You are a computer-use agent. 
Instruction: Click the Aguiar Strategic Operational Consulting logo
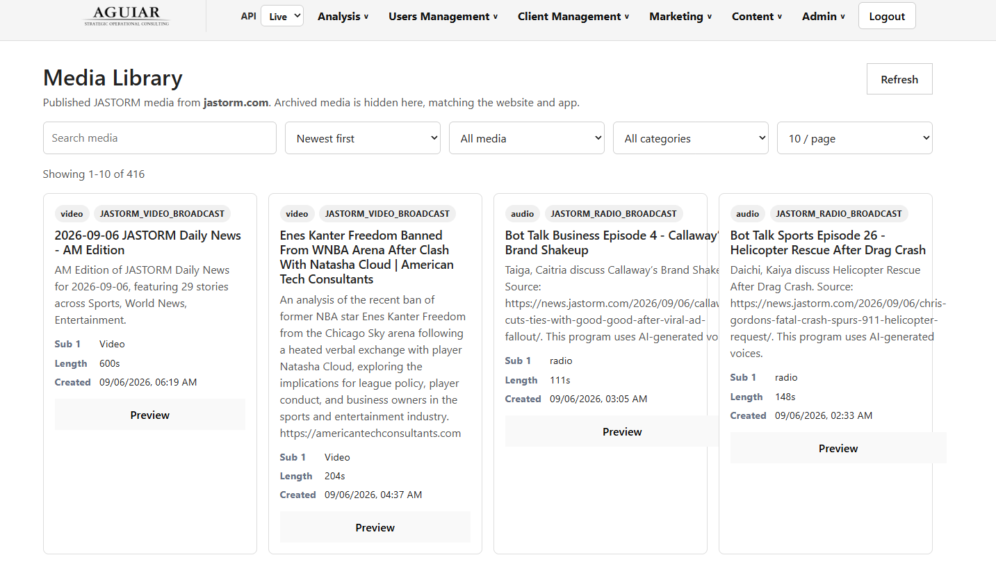126,16
